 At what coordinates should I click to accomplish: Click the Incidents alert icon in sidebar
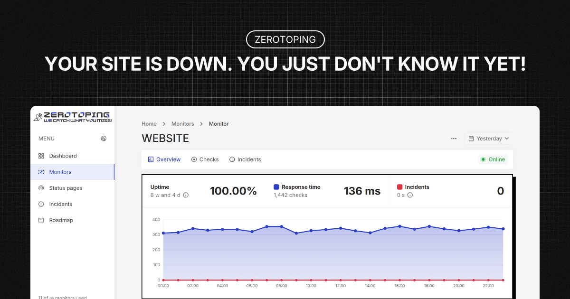(41, 204)
